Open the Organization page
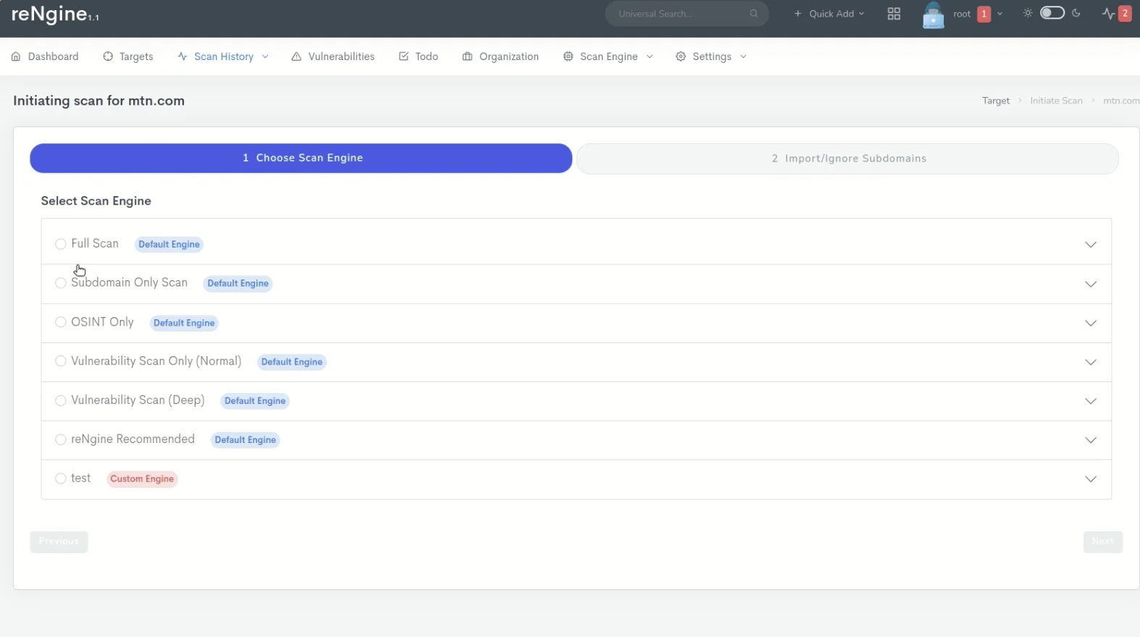The height and width of the screenshot is (637, 1140). point(500,56)
